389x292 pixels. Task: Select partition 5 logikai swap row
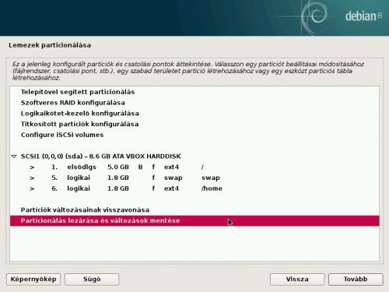[x=194, y=178]
